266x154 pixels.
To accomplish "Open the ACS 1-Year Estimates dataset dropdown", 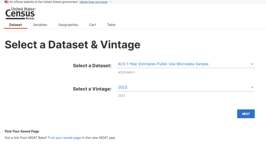I will (185, 64).
